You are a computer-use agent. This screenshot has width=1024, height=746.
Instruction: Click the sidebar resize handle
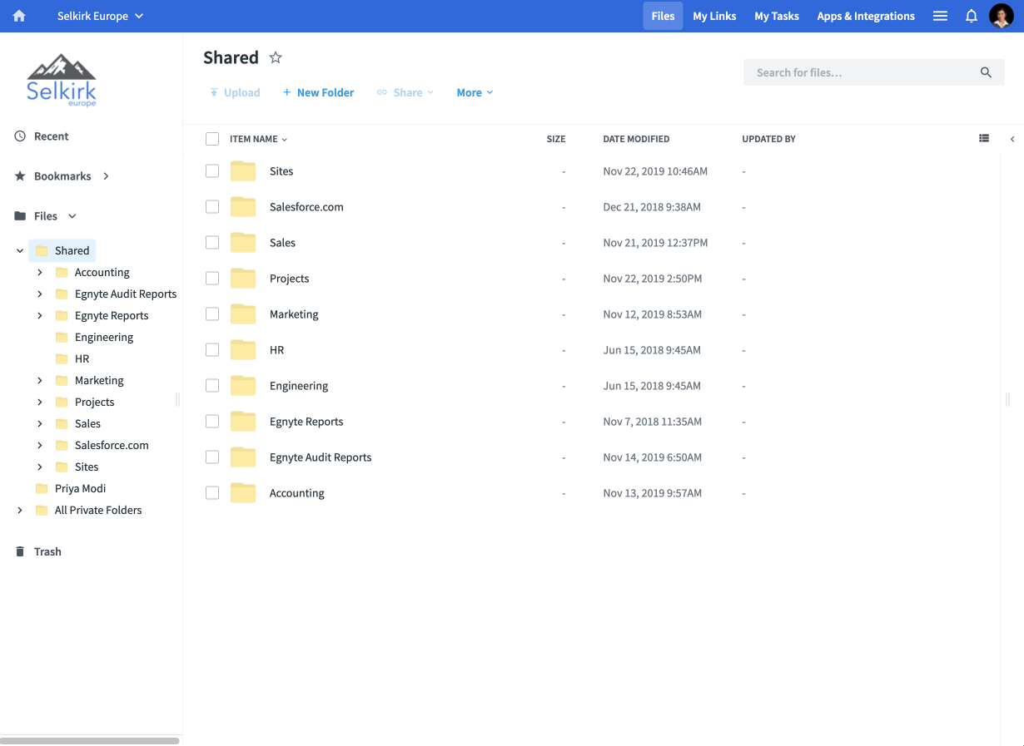[178, 400]
